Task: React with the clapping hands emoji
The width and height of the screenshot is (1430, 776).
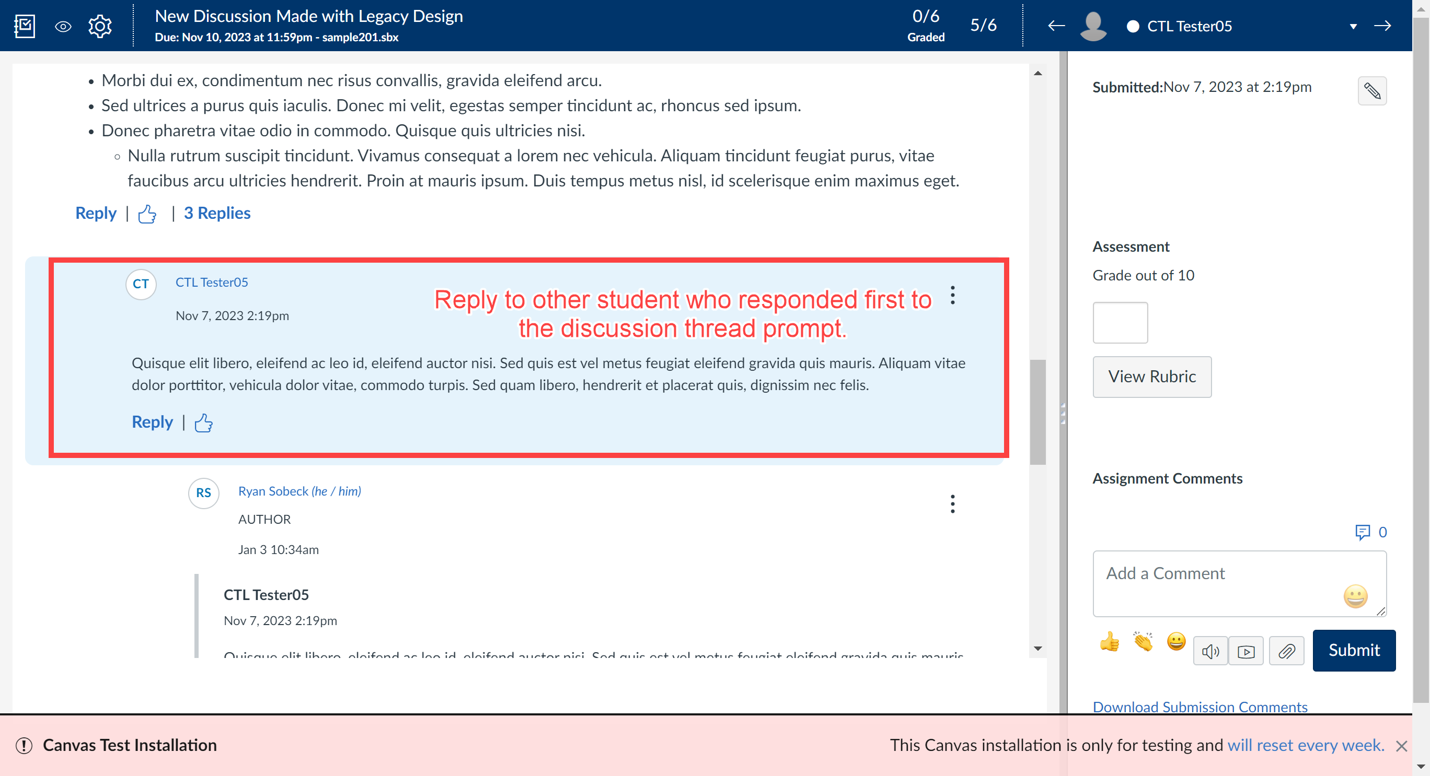Action: coord(1143,642)
